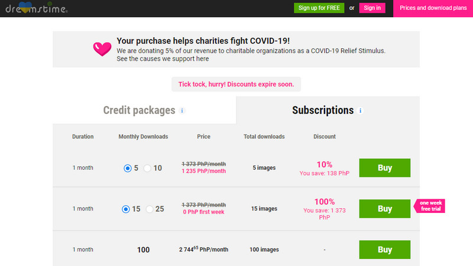Select the 5 monthly downloads option
Image resolution: width=473 pixels, height=266 pixels.
pyautogui.click(x=128, y=168)
